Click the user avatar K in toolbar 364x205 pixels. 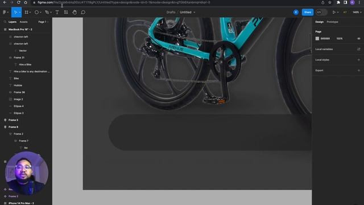click(296, 13)
